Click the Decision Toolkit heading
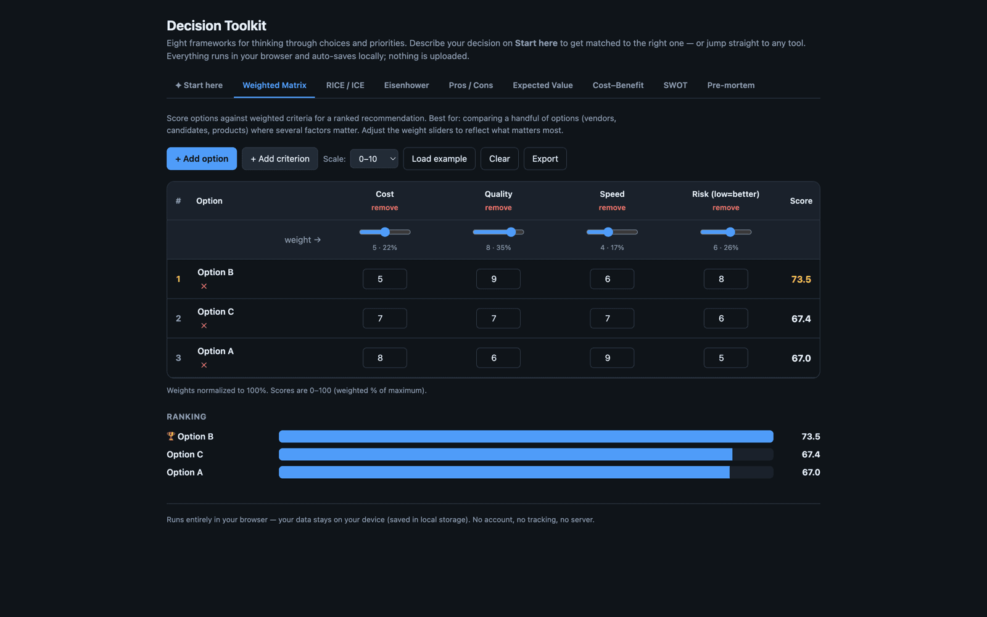Viewport: 987px width, 617px height. click(x=217, y=25)
